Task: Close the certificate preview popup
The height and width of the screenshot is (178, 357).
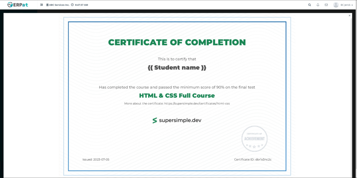Action: pyautogui.click(x=350, y=15)
